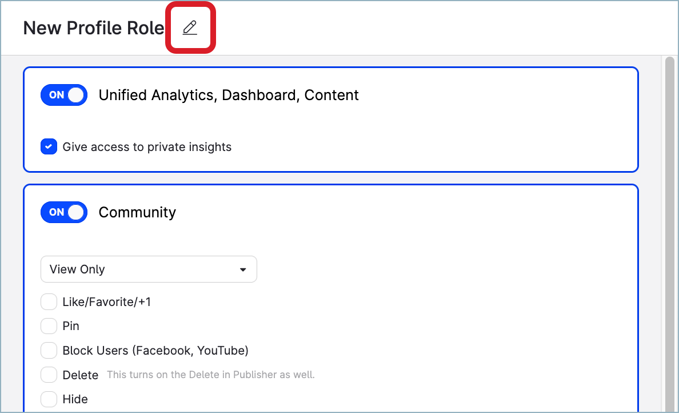
Task: Toggle off Unified Analytics, Dashboard, Content
Action: click(63, 95)
